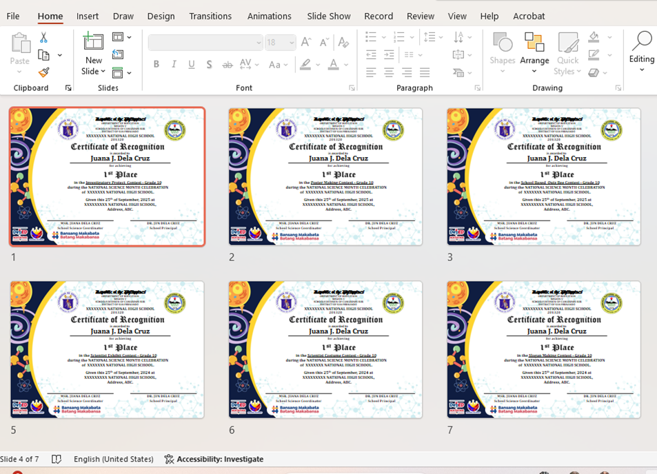Click English (United States) language button

(x=114, y=459)
